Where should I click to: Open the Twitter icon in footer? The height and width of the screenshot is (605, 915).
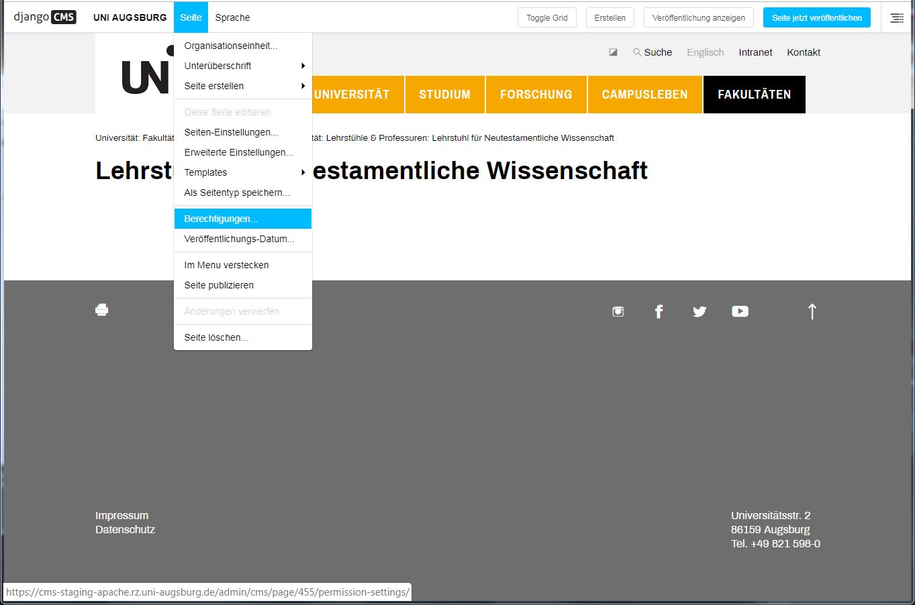tap(700, 311)
